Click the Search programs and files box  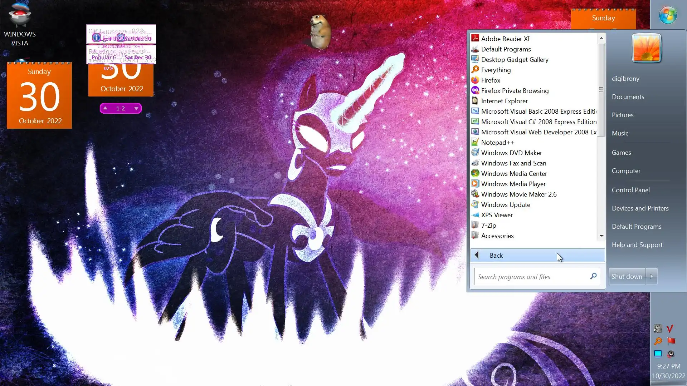tap(531, 277)
